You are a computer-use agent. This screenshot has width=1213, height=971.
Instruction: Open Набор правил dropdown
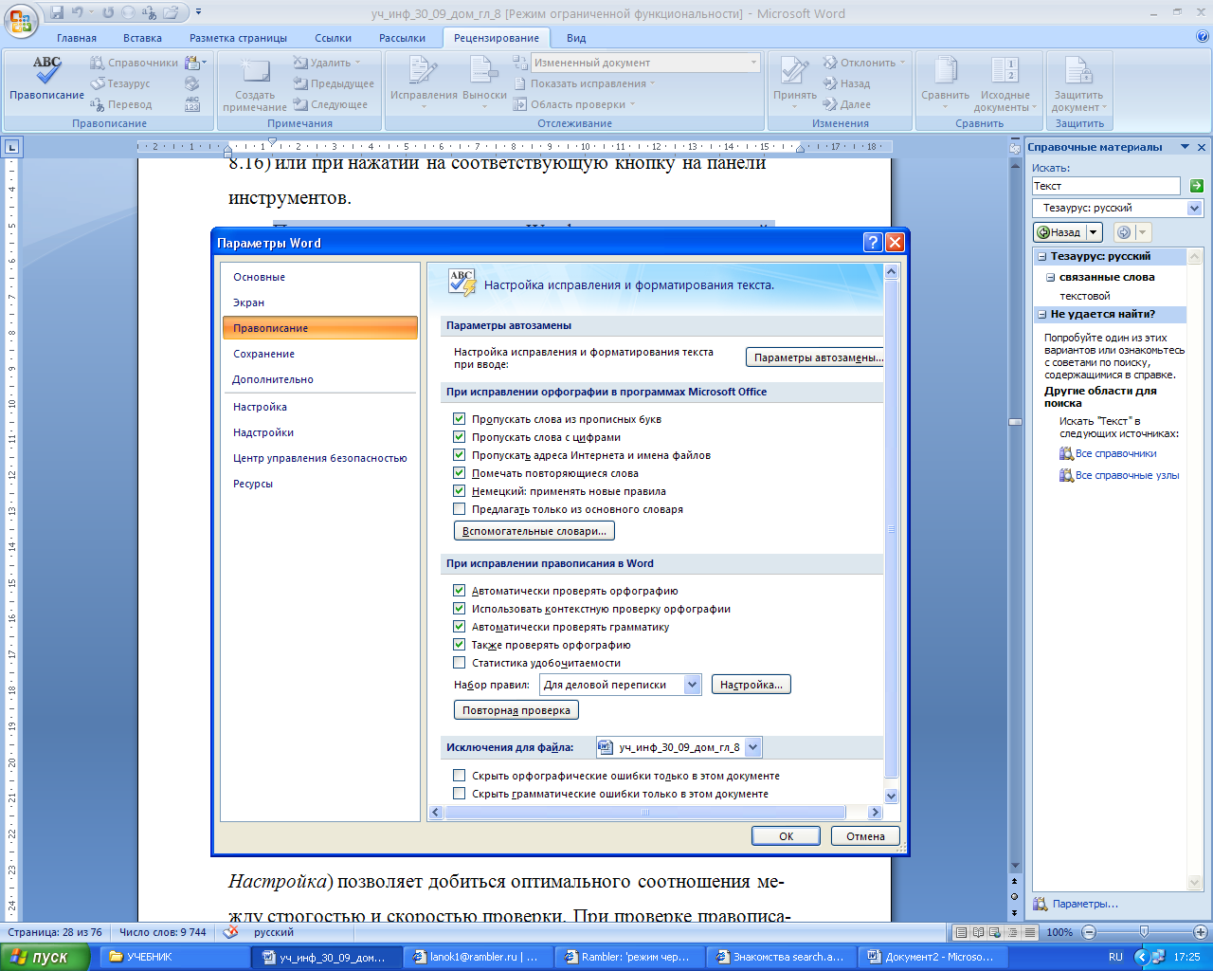692,685
